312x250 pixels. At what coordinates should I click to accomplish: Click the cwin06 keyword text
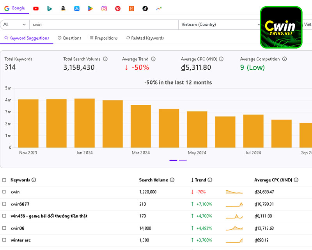click(18, 228)
